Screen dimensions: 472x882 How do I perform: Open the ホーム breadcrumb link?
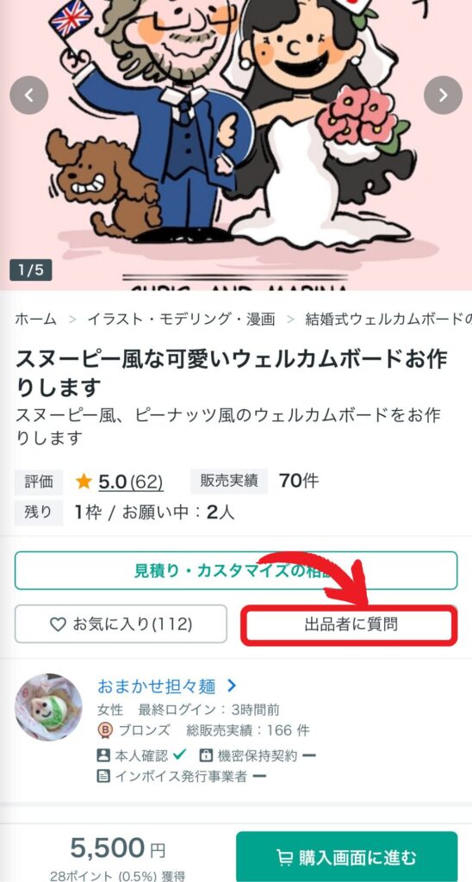[35, 320]
